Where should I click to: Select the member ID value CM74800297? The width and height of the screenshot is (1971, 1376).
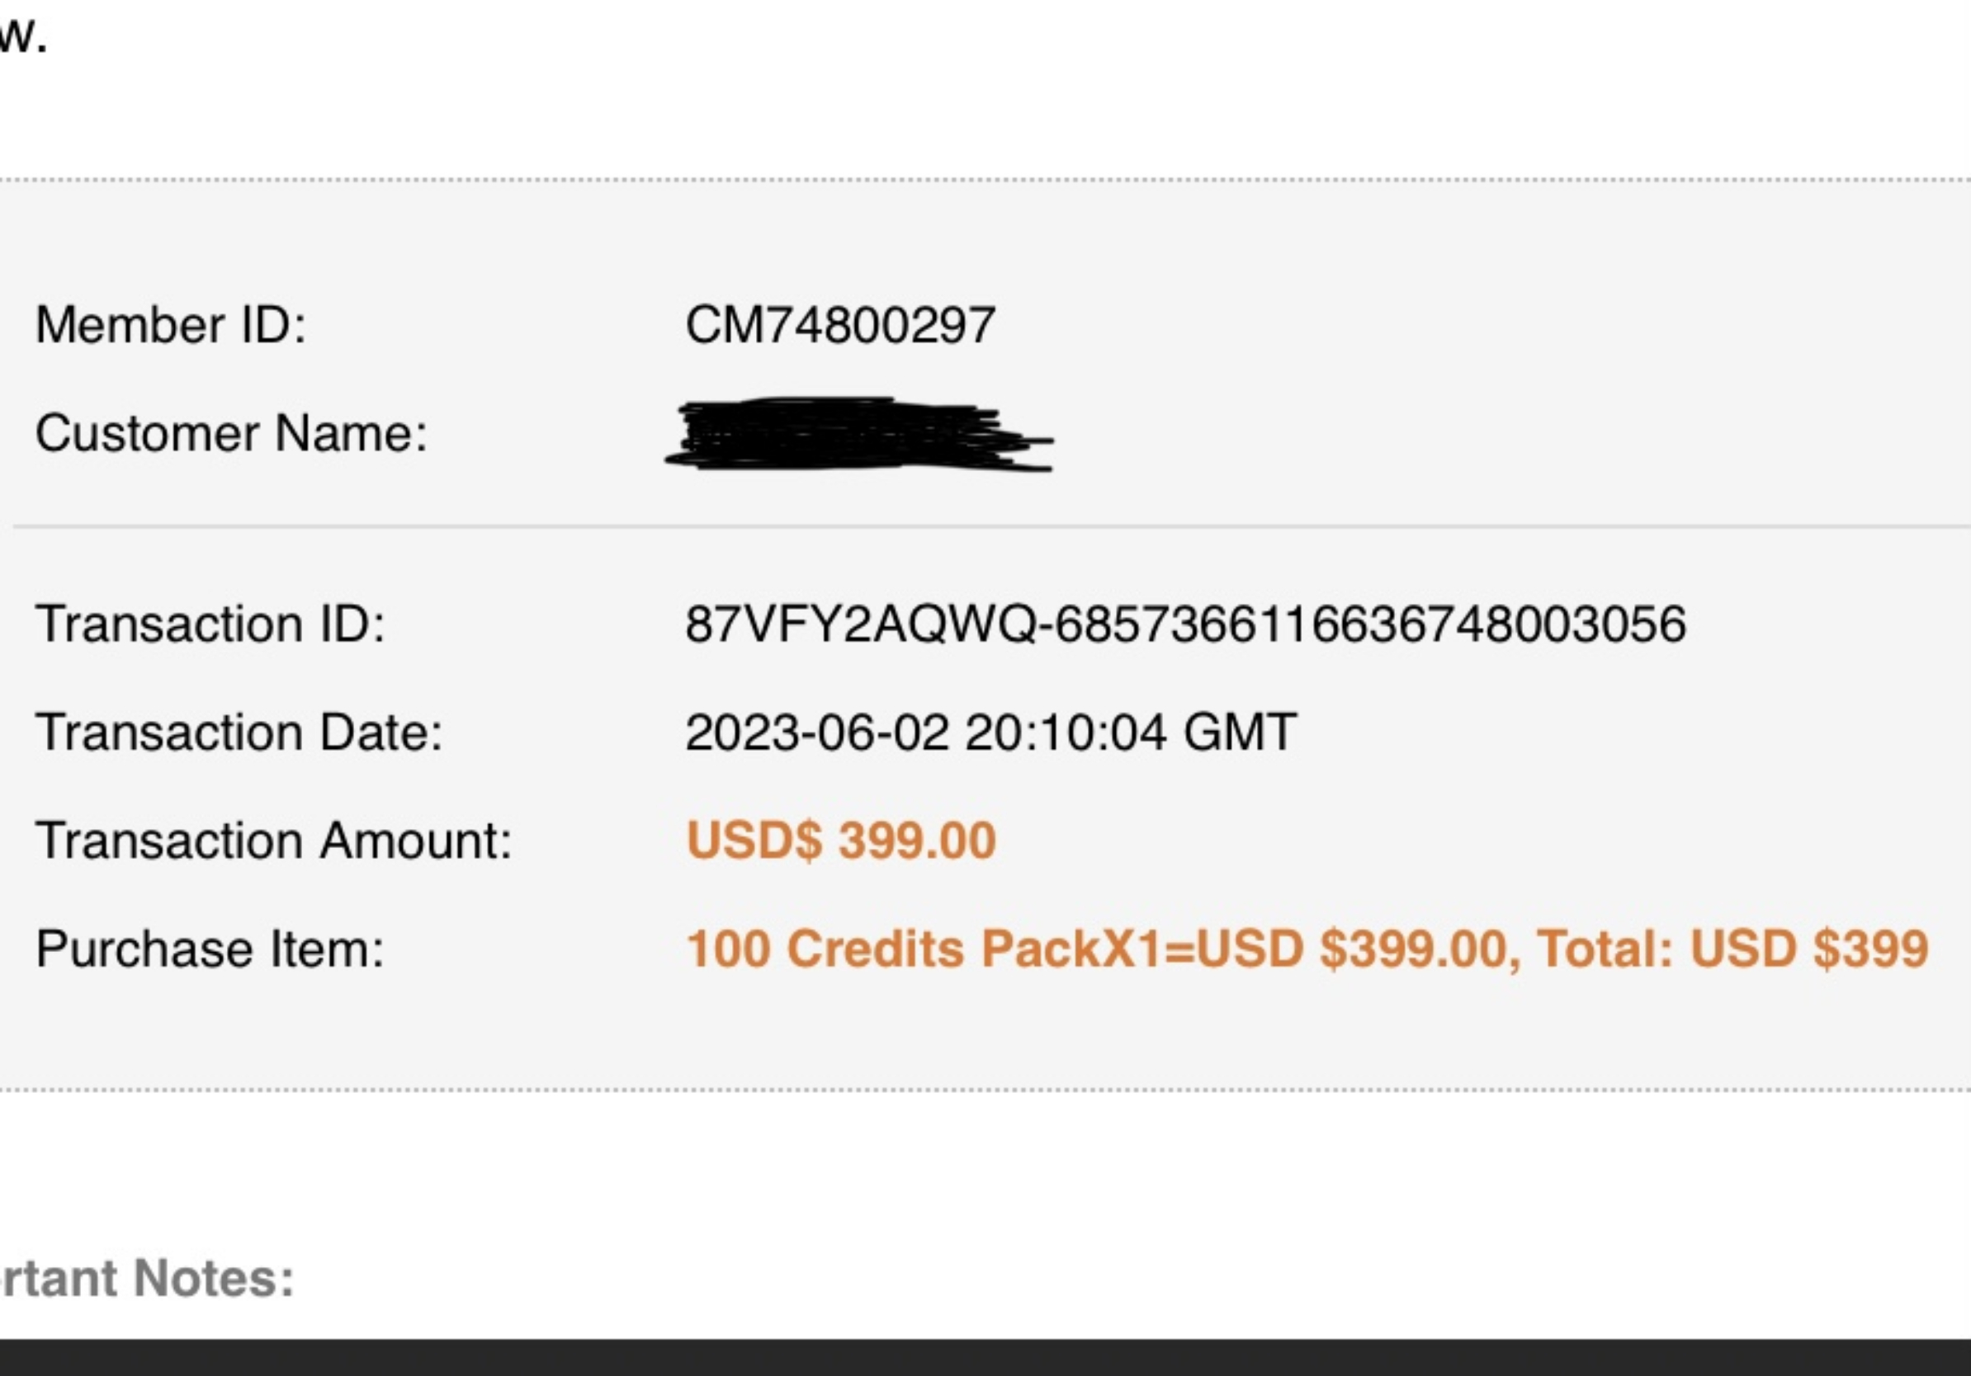[839, 326]
